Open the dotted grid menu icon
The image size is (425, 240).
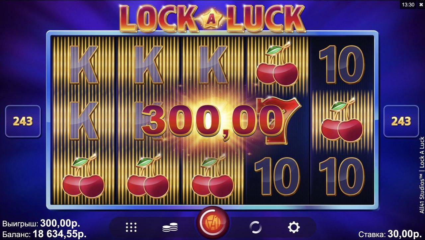(x=131, y=227)
